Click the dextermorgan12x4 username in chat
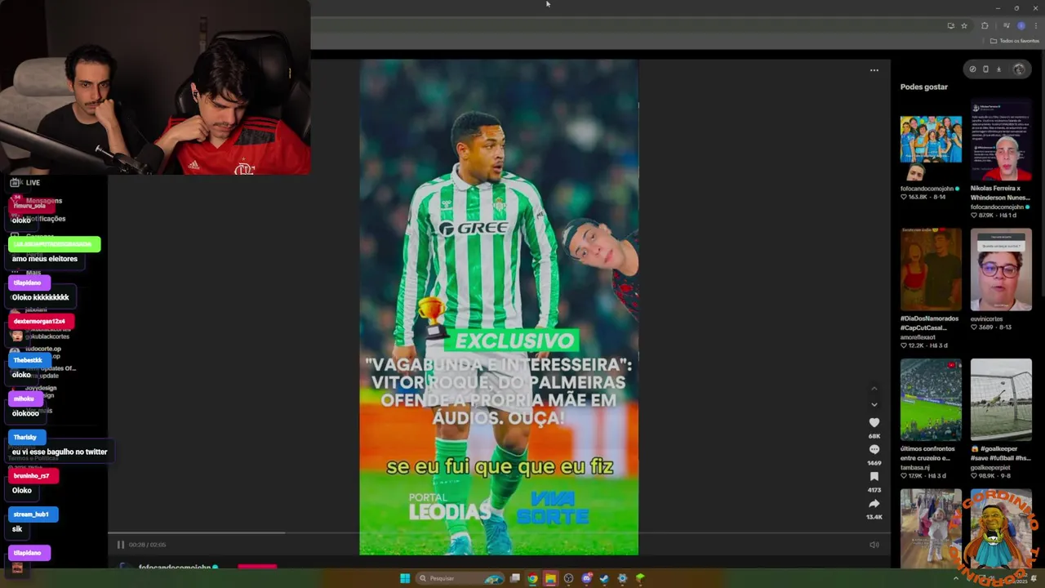This screenshot has width=1045, height=588. (x=41, y=321)
